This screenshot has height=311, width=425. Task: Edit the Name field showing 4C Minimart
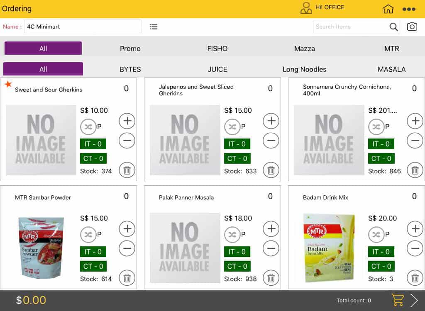[x=83, y=26]
